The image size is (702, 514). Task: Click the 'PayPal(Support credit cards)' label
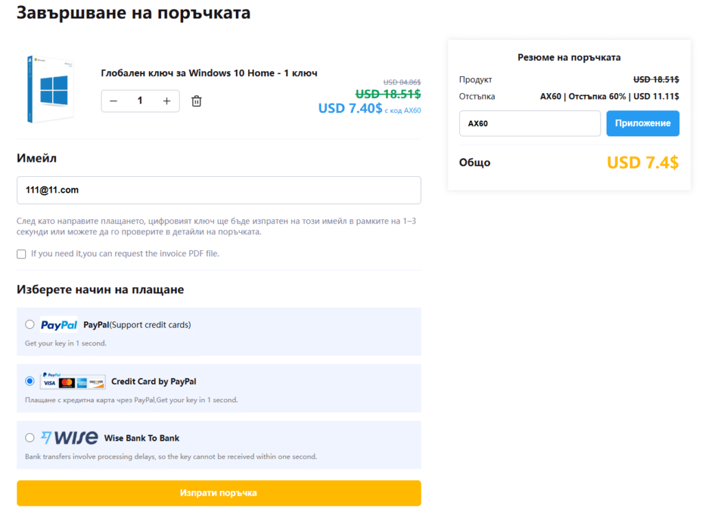point(137,325)
